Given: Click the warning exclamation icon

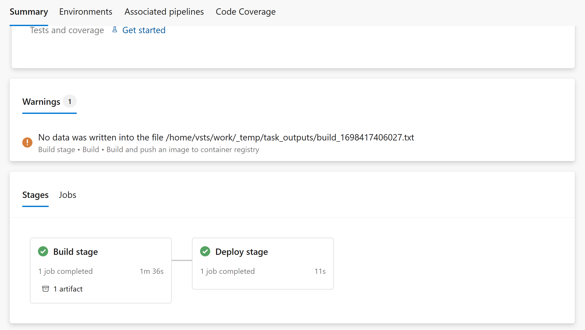Looking at the screenshot, I should tap(27, 142).
